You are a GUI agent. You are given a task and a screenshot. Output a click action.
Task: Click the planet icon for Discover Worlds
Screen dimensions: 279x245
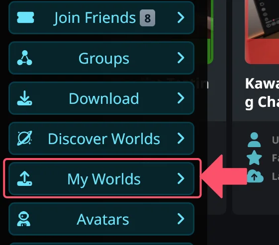coord(24,138)
